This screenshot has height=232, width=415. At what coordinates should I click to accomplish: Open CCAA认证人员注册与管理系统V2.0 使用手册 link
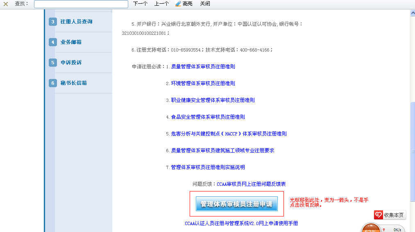pyautogui.click(x=241, y=223)
